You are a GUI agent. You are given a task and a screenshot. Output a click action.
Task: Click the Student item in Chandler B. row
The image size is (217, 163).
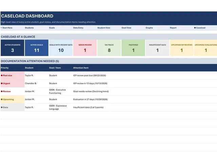(53, 84)
